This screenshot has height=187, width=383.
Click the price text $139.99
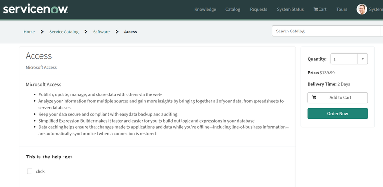(327, 72)
